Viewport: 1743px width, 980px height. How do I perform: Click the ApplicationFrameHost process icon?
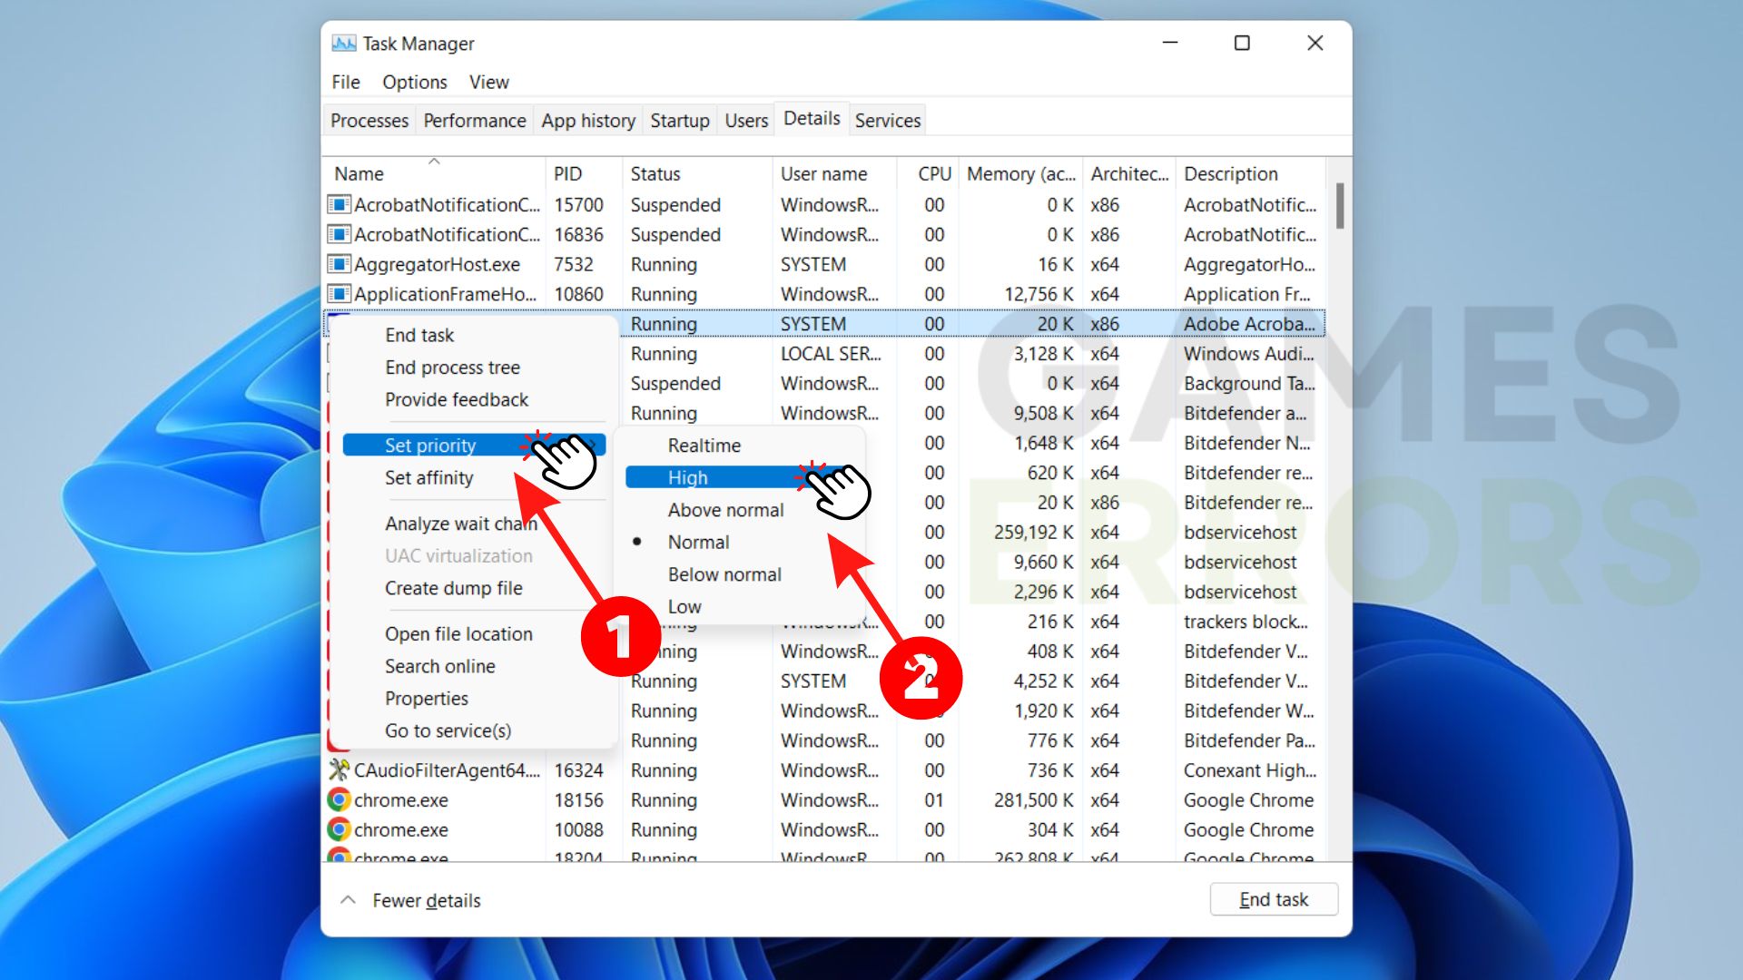click(339, 294)
